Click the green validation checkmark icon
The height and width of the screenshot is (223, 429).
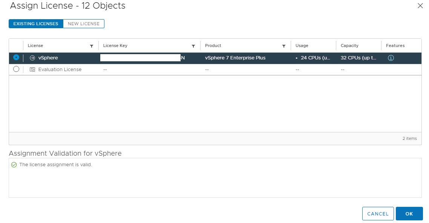[x=14, y=165]
